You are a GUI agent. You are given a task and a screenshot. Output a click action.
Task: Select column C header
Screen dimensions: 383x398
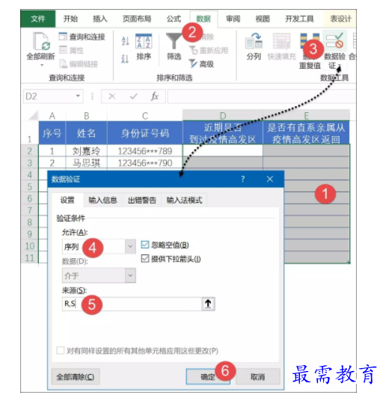coord(145,116)
